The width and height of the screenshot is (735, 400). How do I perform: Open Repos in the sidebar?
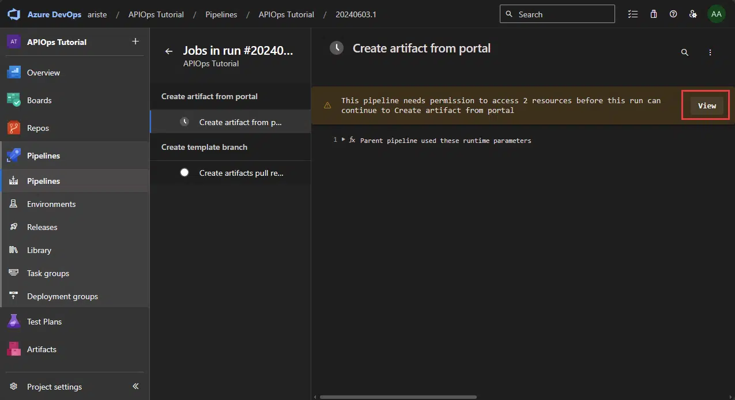pos(38,128)
